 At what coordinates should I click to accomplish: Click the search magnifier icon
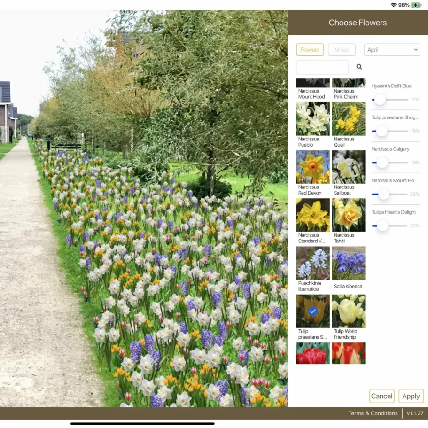coord(359,67)
